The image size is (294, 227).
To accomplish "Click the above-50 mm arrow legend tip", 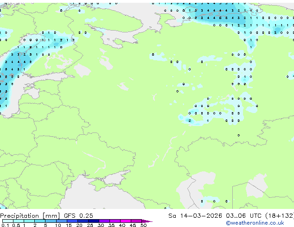I will 147,221.
